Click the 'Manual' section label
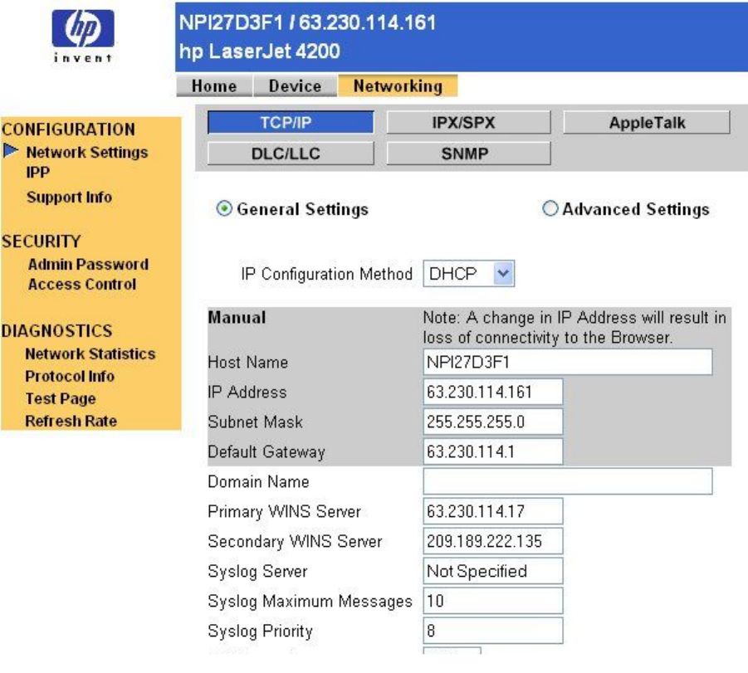This screenshot has height=673, width=748. pyautogui.click(x=237, y=317)
